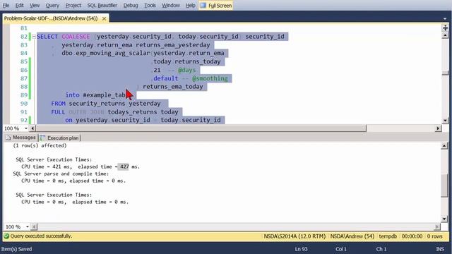Click the Full Screen button monitor icon
This screenshot has height=254, width=452.
tap(203, 6)
